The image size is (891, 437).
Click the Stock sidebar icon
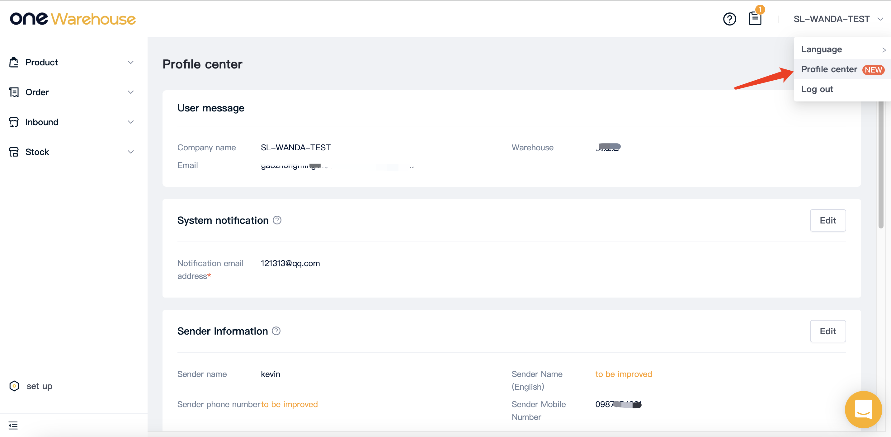point(14,152)
